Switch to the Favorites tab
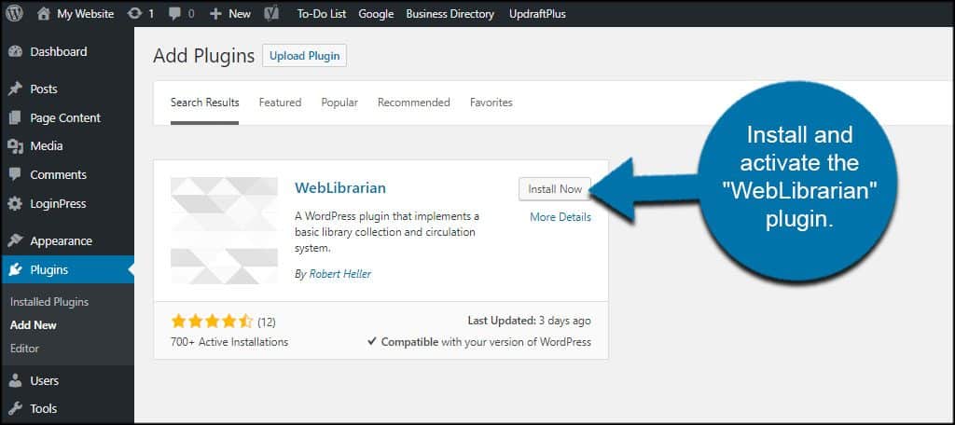Screen dimensions: 955x425 click(x=491, y=103)
